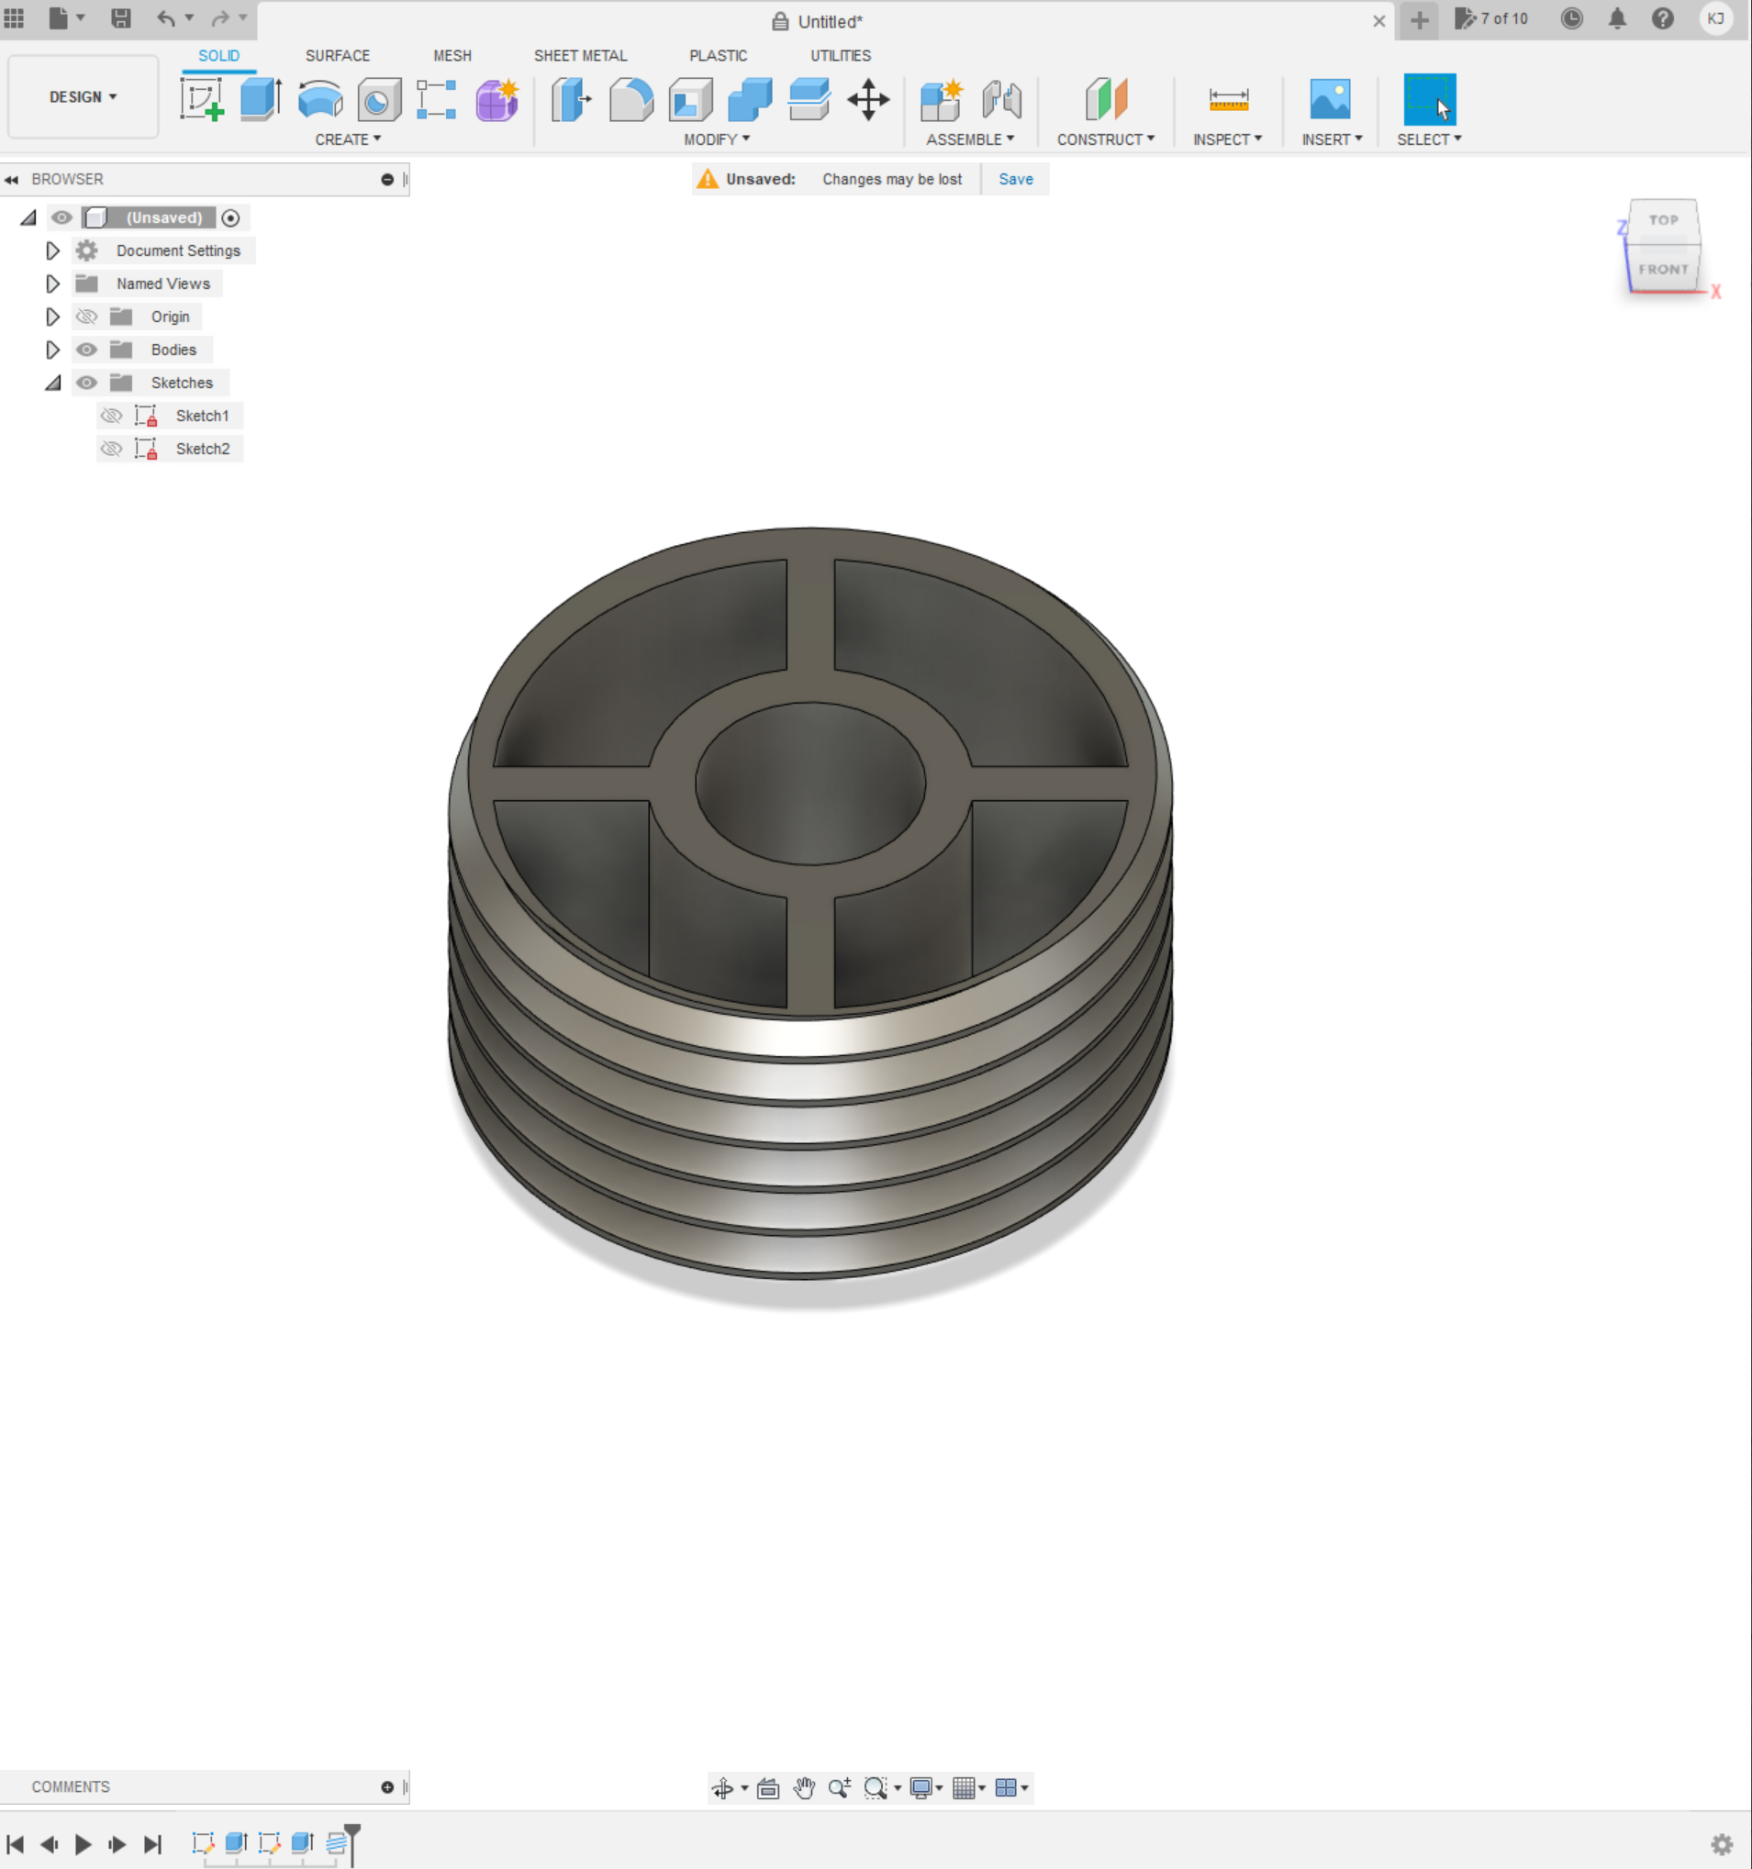Screen dimensions: 1752x1869
Task: Select the Revolve tool
Action: pyautogui.click(x=319, y=100)
